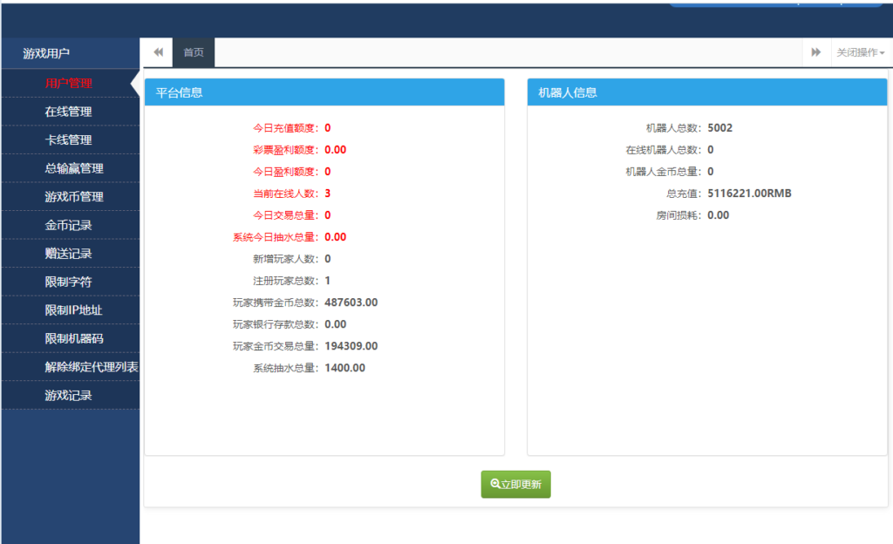Click the 立即更新 button
The width and height of the screenshot is (893, 544).
(515, 483)
